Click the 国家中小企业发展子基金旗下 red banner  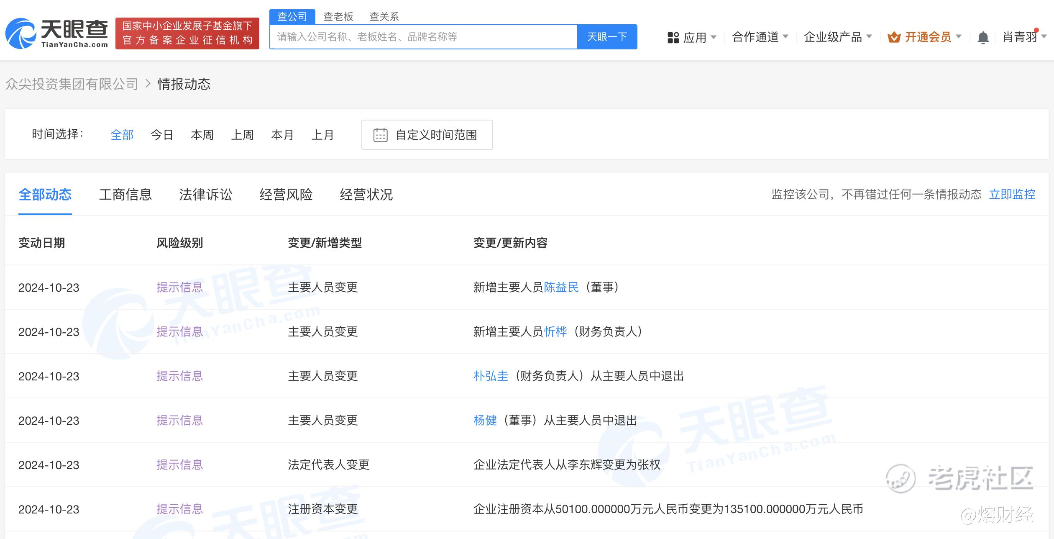pyautogui.click(x=187, y=33)
